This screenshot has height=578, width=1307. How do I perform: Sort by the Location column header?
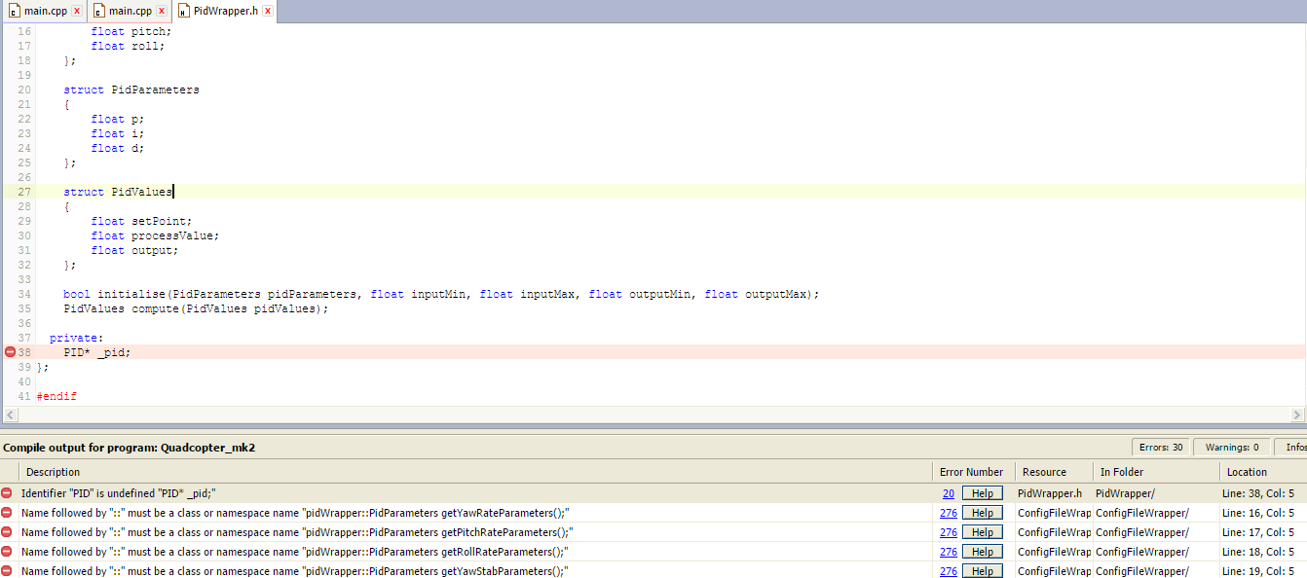(x=1247, y=472)
